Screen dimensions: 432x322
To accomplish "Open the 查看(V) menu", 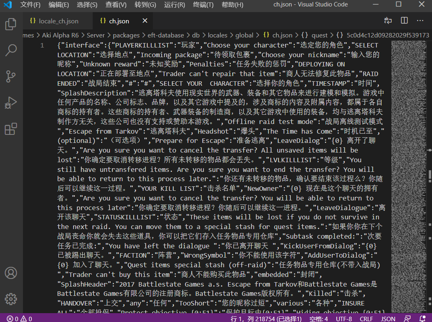I will 116,5.
